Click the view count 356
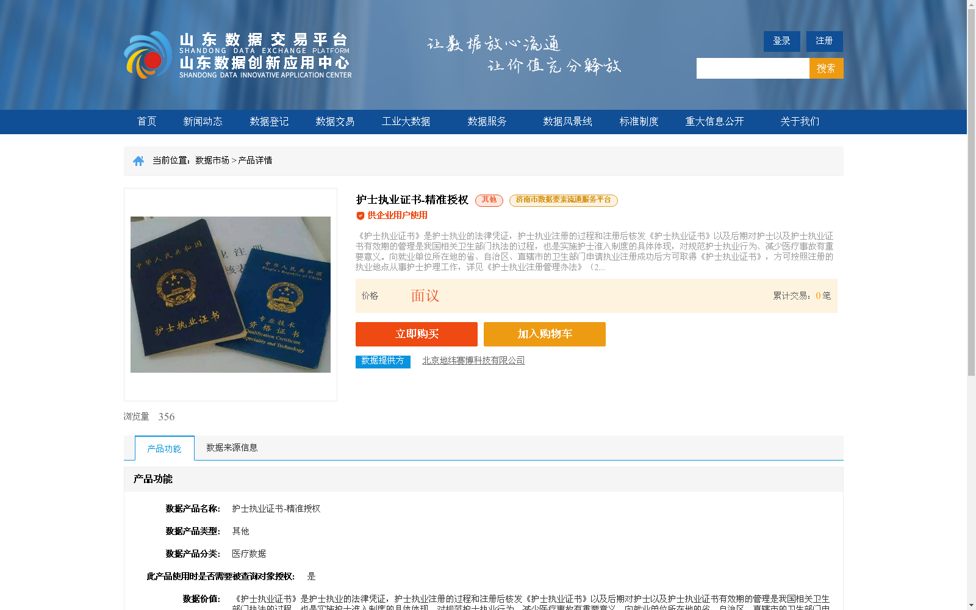The height and width of the screenshot is (610, 976). pyautogui.click(x=167, y=417)
